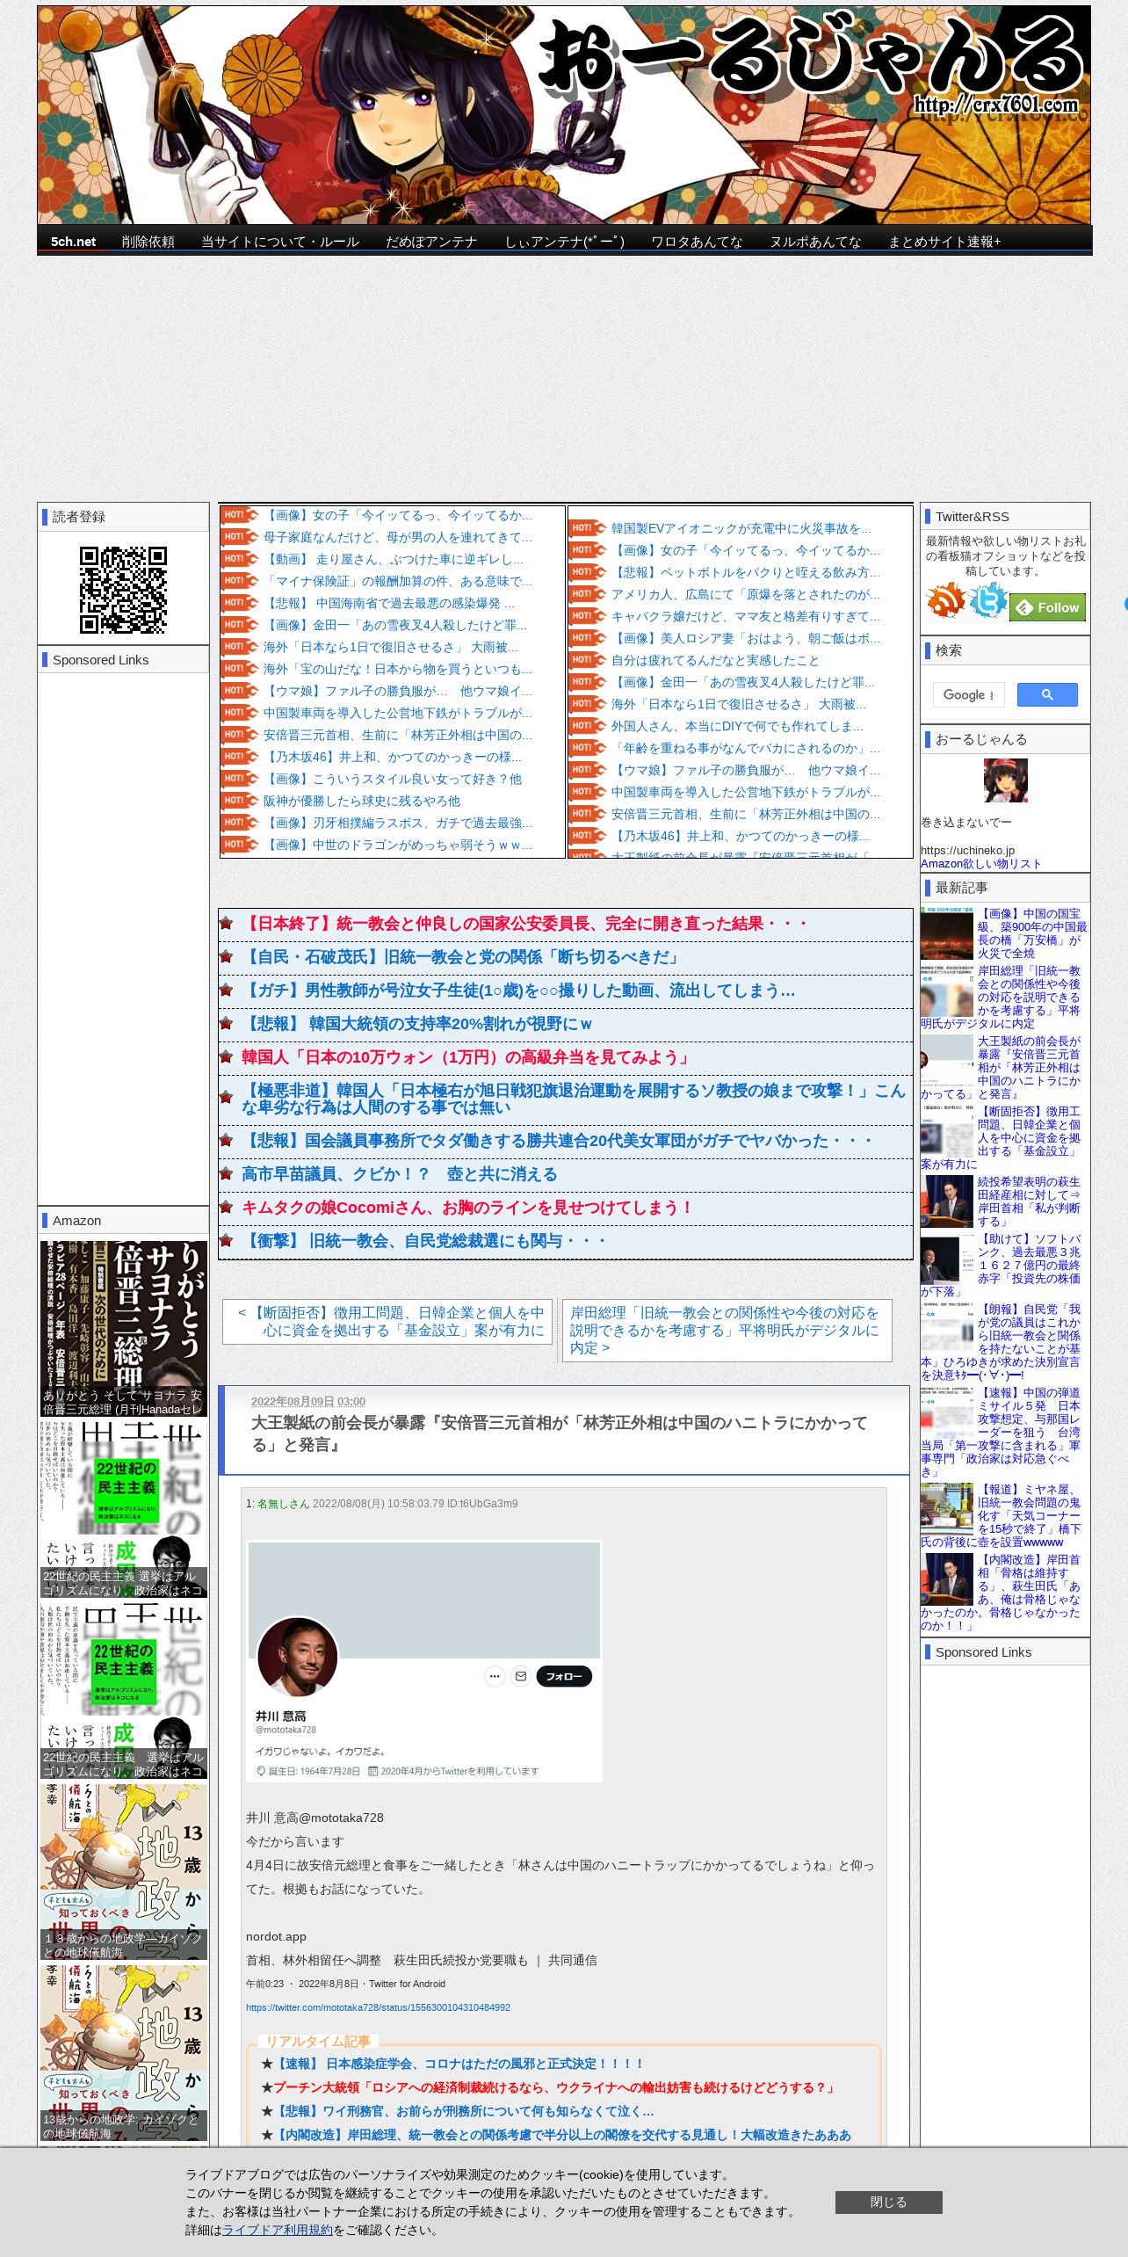Open HOT link 【動画】走り屋さん、ぶつけた車に逆ギレ
This screenshot has height=2257, width=1128.
(x=393, y=559)
